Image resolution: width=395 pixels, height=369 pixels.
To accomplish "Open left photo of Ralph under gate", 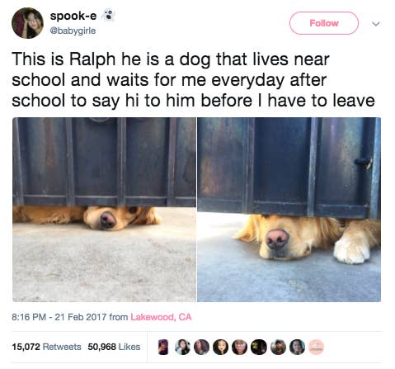I will tap(104, 210).
